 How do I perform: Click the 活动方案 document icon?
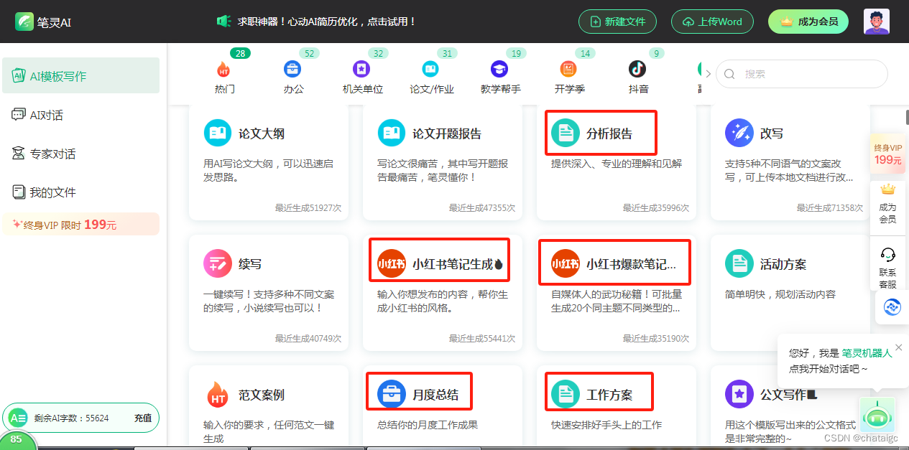point(739,263)
